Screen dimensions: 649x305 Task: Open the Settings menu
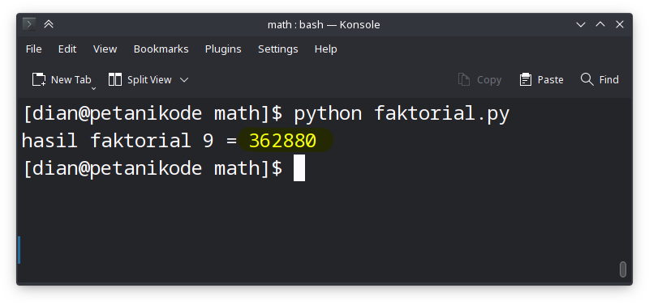point(277,49)
